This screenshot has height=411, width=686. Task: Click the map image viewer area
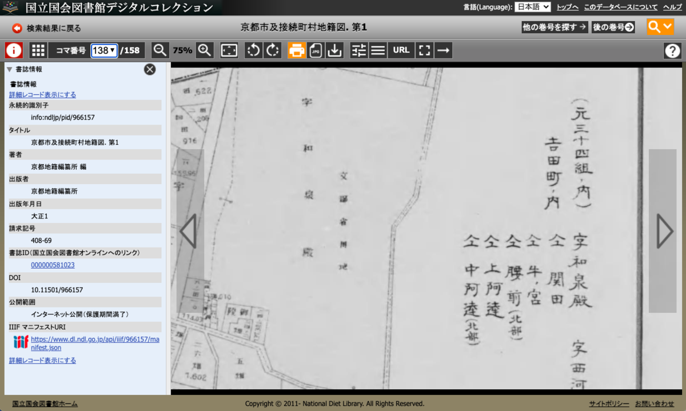tap(426, 229)
